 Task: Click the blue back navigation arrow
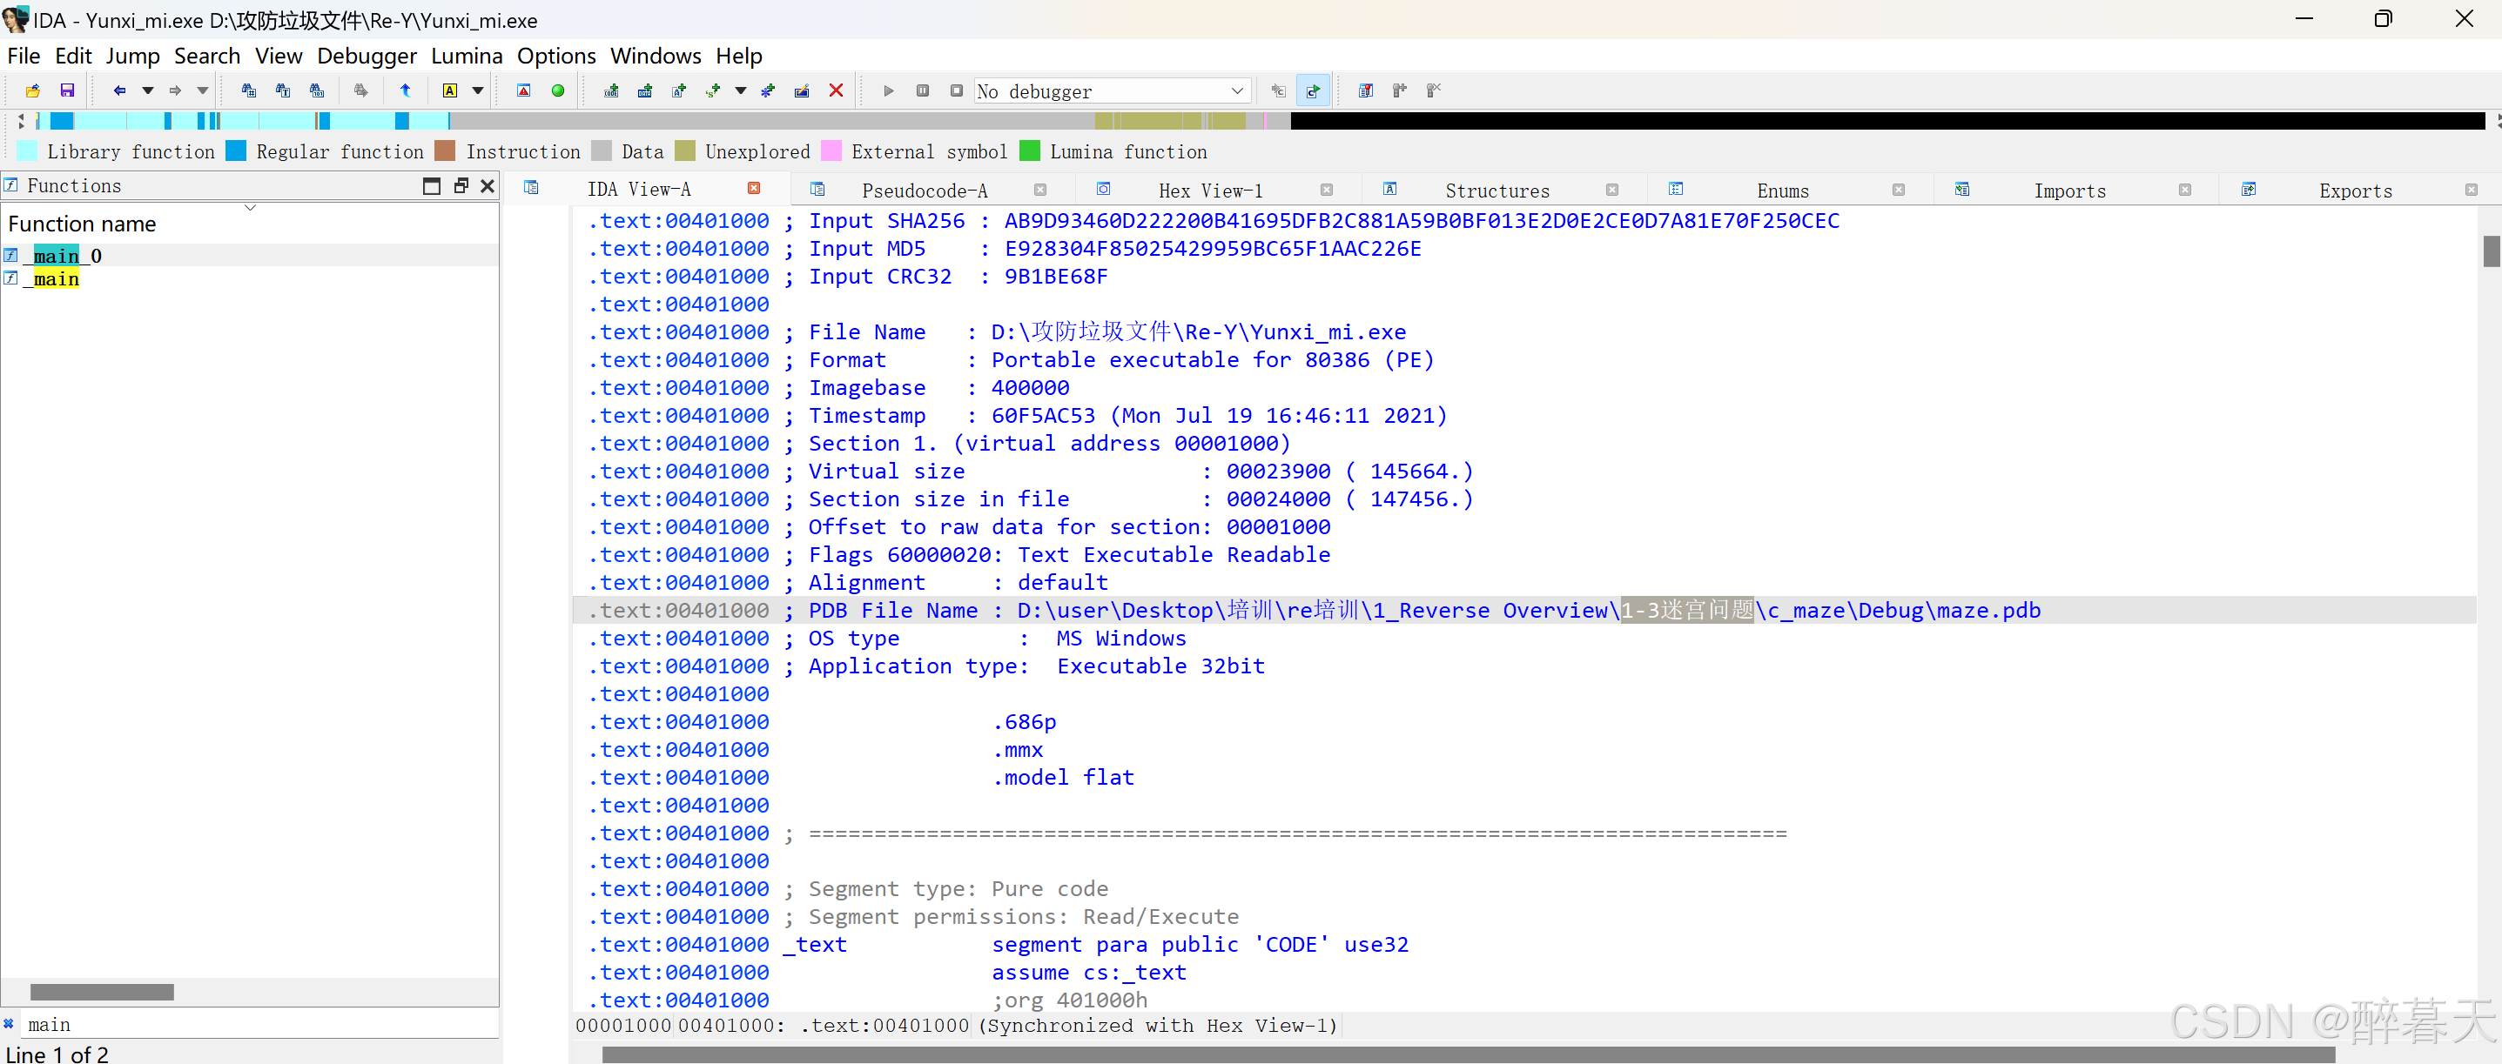click(118, 91)
